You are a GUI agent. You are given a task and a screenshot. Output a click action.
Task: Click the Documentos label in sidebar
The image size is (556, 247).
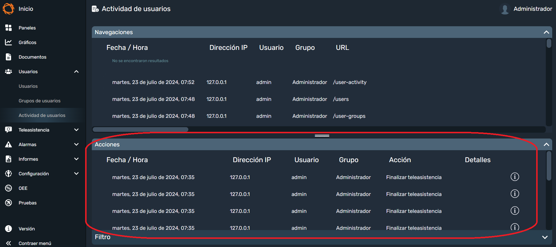tap(32, 57)
